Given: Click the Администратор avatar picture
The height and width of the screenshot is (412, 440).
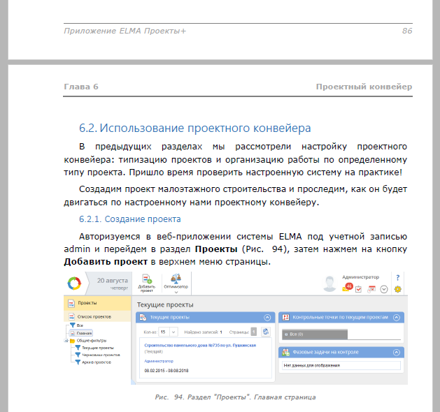Looking at the screenshot, I should [x=329, y=284].
